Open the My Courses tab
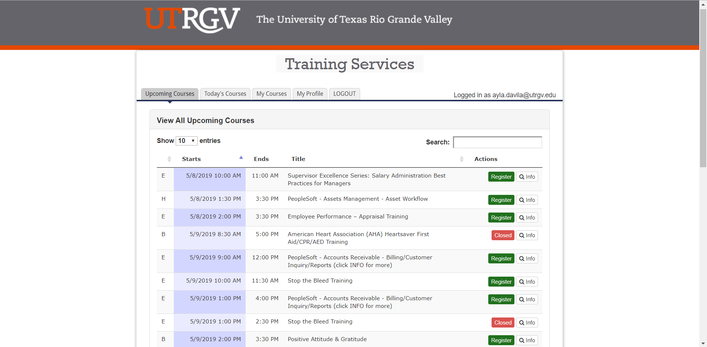Screen dimensions: 707x347 (x=271, y=94)
